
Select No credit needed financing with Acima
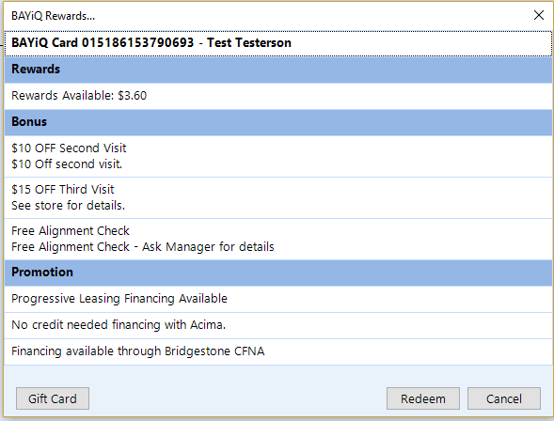[x=278, y=325]
